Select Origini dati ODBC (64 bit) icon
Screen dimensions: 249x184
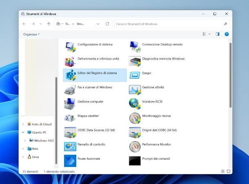(135, 132)
